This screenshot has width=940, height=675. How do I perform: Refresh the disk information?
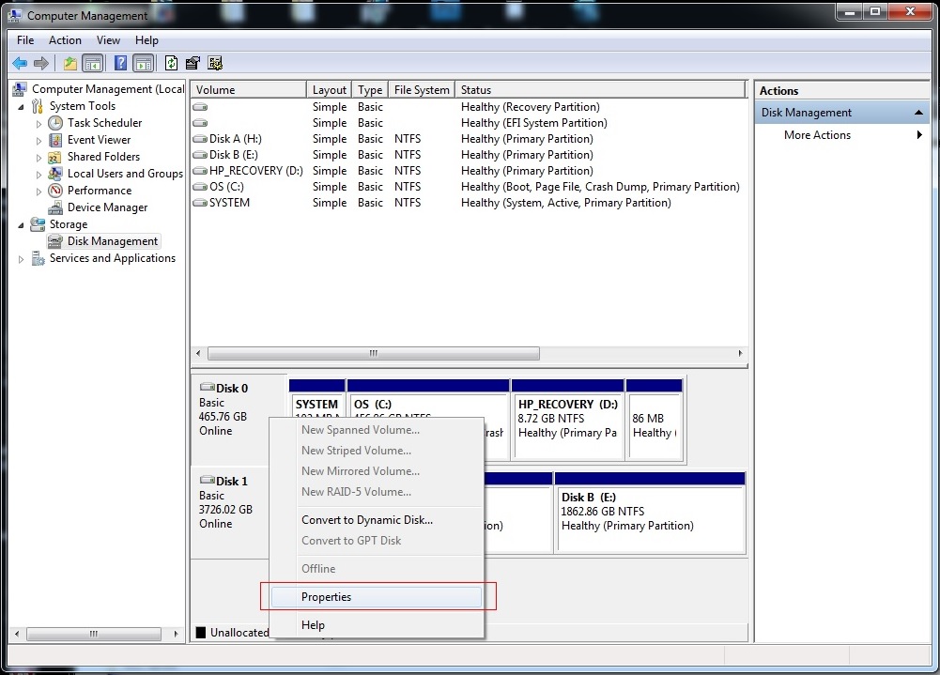pyautogui.click(x=170, y=63)
